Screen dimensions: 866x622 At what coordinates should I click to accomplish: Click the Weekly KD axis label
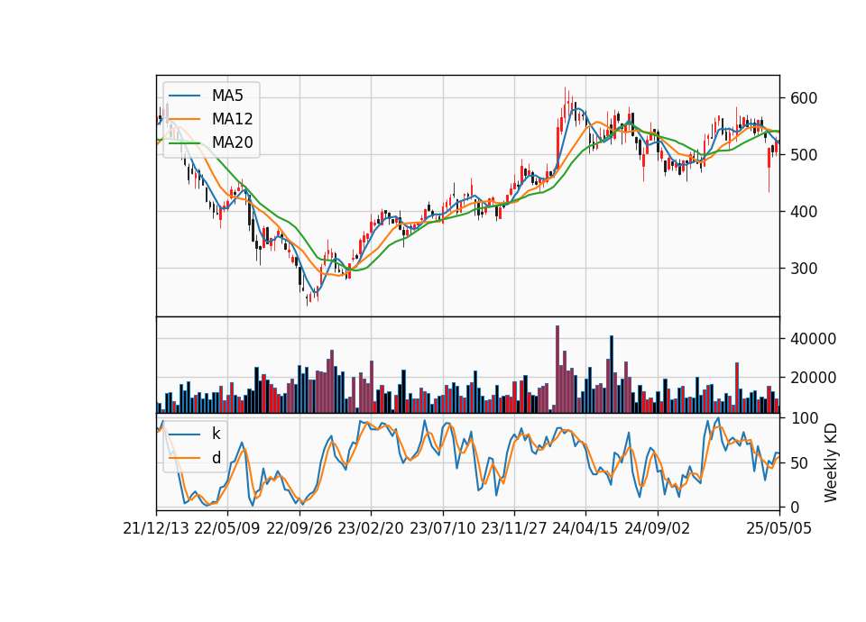[x=830, y=462]
